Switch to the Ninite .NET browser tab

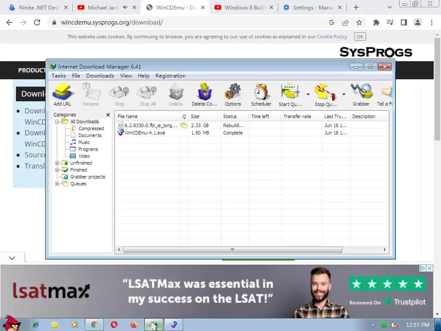pos(38,8)
